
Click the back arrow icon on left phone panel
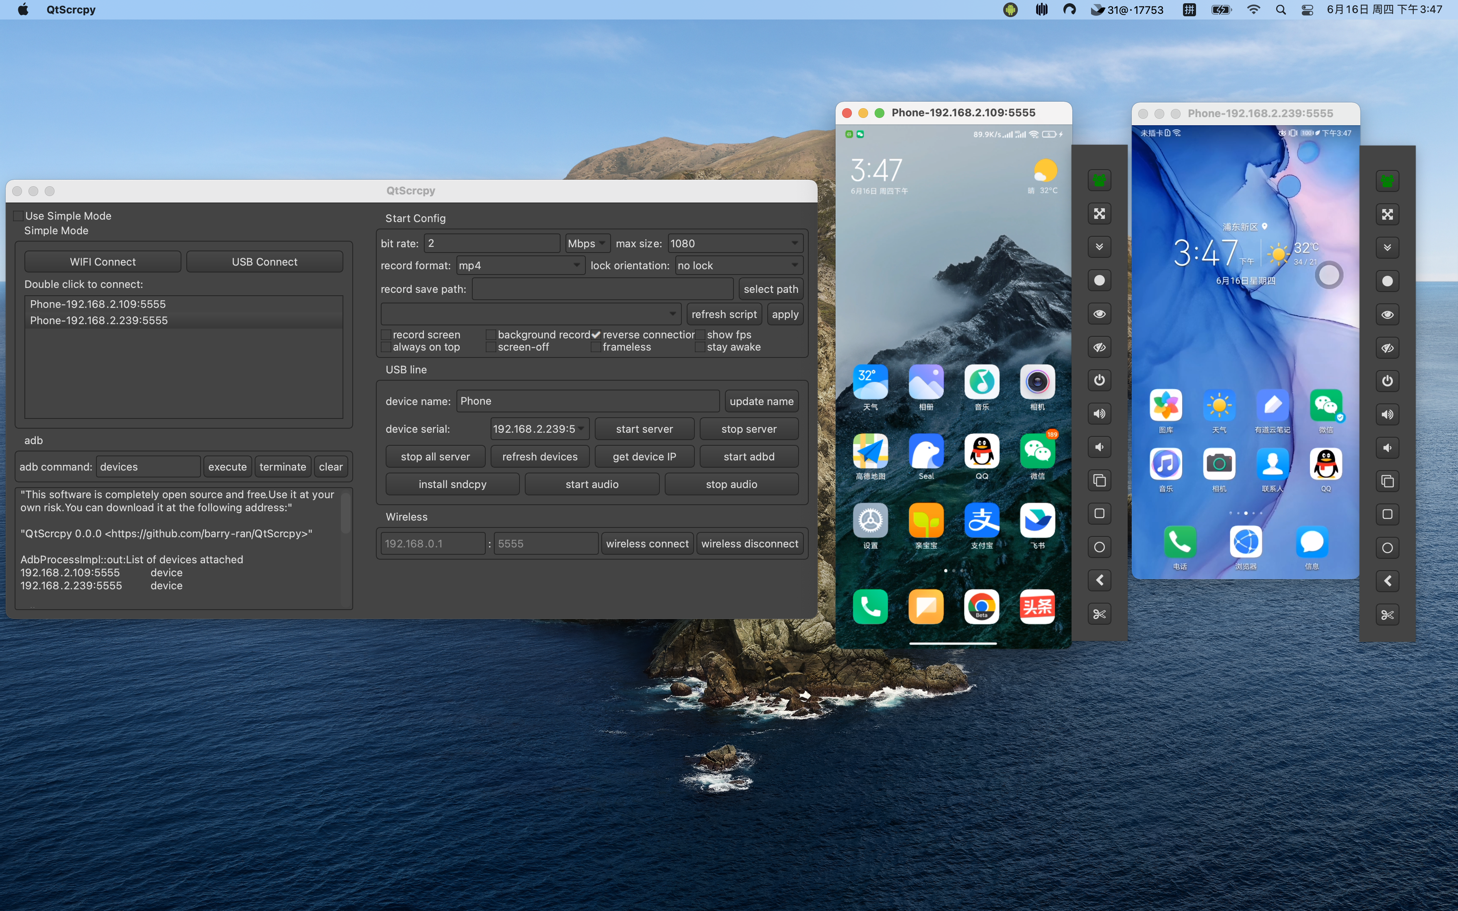click(1099, 580)
